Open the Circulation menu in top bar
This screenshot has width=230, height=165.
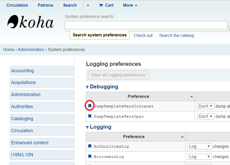tap(17, 5)
